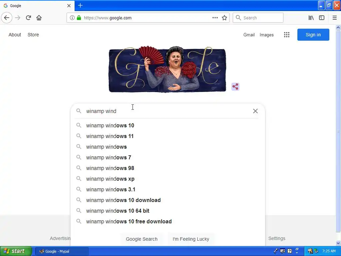Go to Gmail
Viewport: 341px width, 256px height.
click(249, 35)
